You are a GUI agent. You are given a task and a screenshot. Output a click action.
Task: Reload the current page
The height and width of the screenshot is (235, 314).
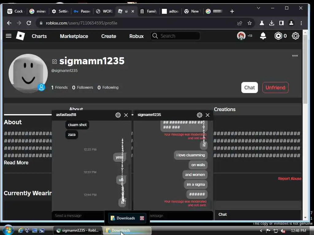(x=29, y=23)
